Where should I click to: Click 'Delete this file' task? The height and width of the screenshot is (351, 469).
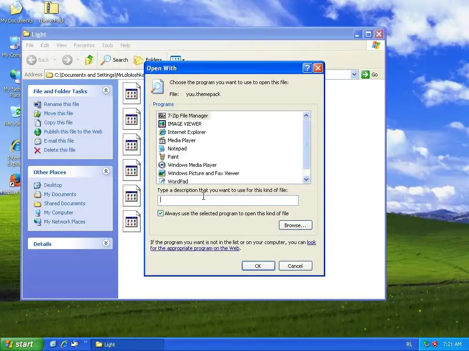coord(60,150)
